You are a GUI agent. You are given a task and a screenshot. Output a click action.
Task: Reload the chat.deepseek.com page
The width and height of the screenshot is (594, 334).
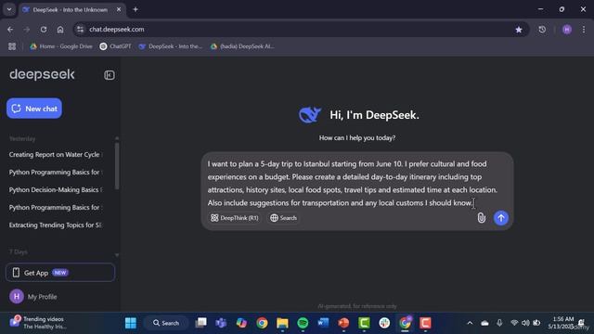pyautogui.click(x=44, y=29)
